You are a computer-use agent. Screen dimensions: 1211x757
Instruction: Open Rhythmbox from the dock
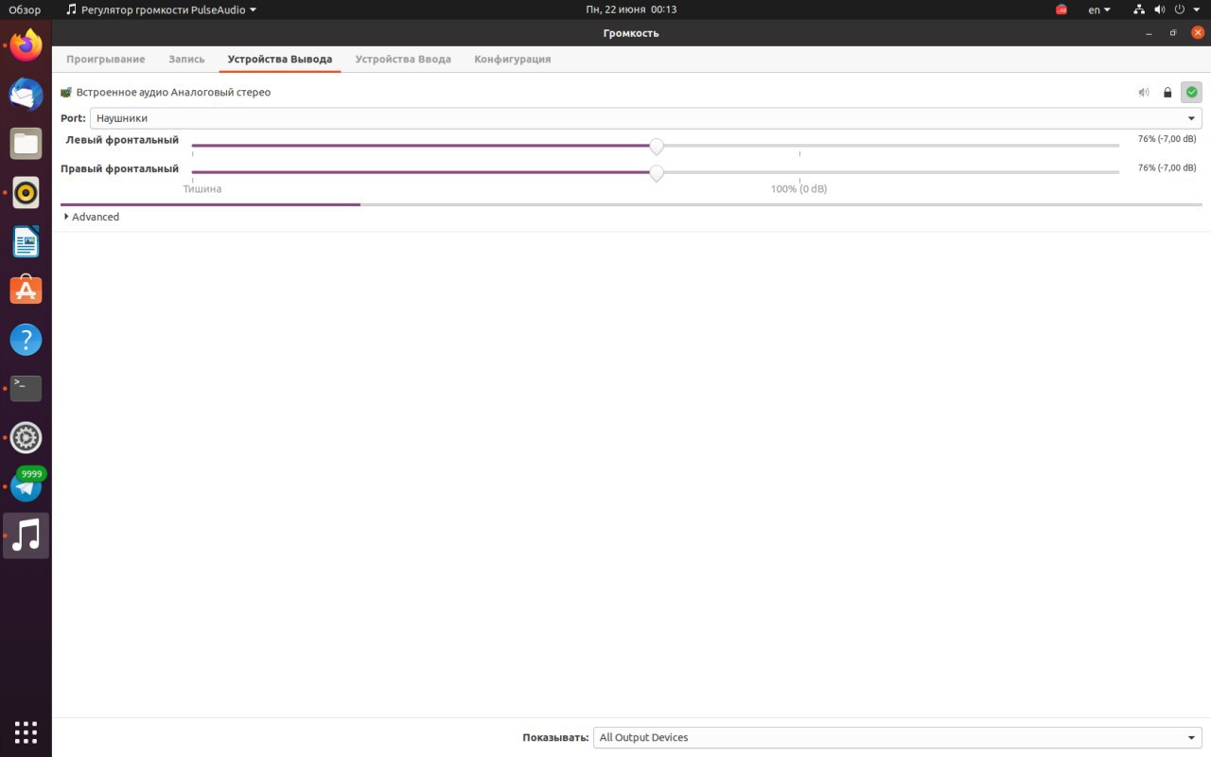click(x=26, y=192)
